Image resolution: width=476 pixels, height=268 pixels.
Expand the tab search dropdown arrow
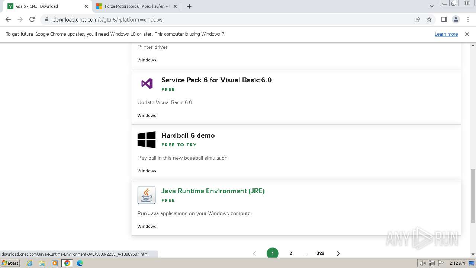click(432, 6)
